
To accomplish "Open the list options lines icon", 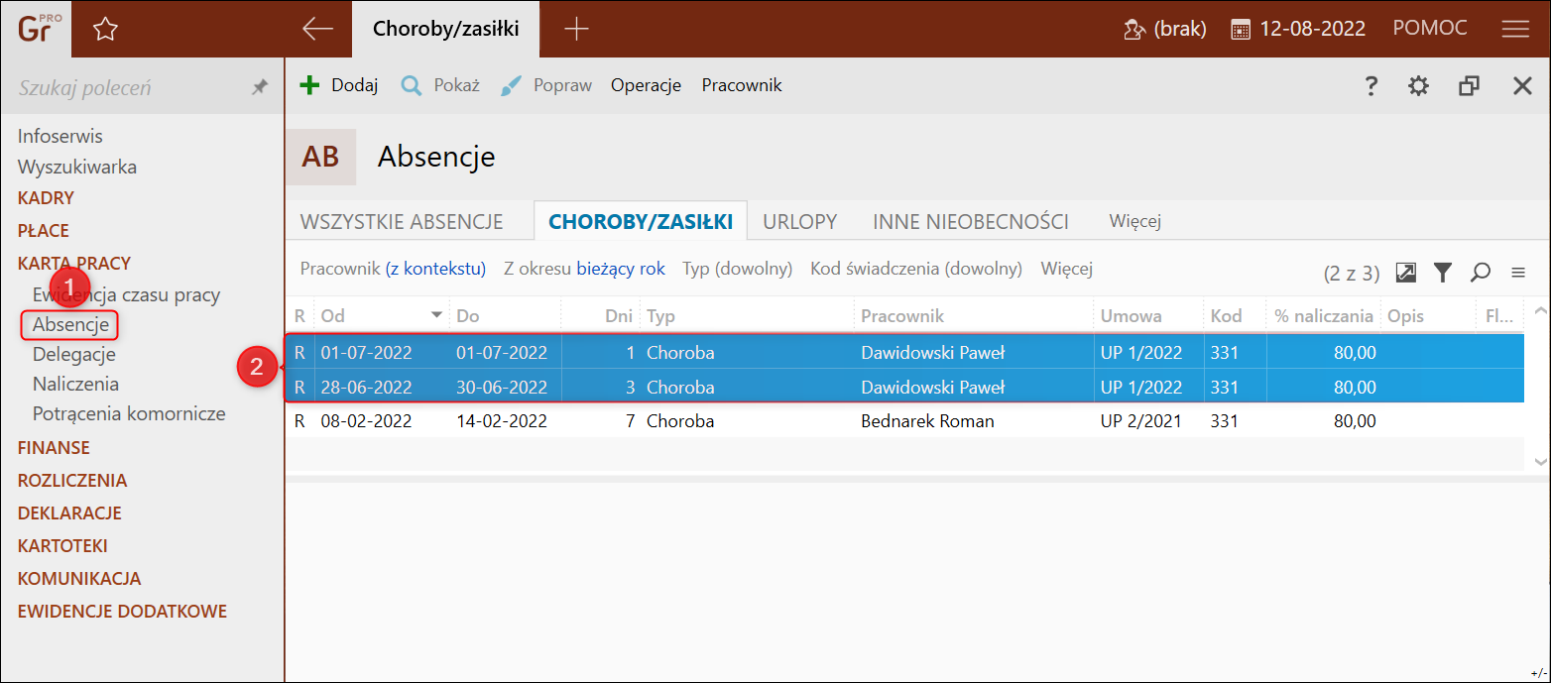I will pos(1517,272).
